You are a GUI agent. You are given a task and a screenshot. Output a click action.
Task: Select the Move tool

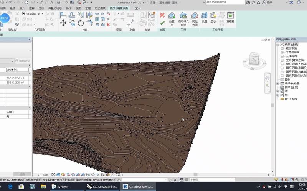(63, 23)
